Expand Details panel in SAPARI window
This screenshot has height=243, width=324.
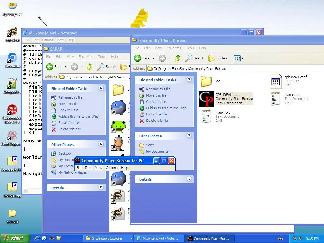[101, 187]
